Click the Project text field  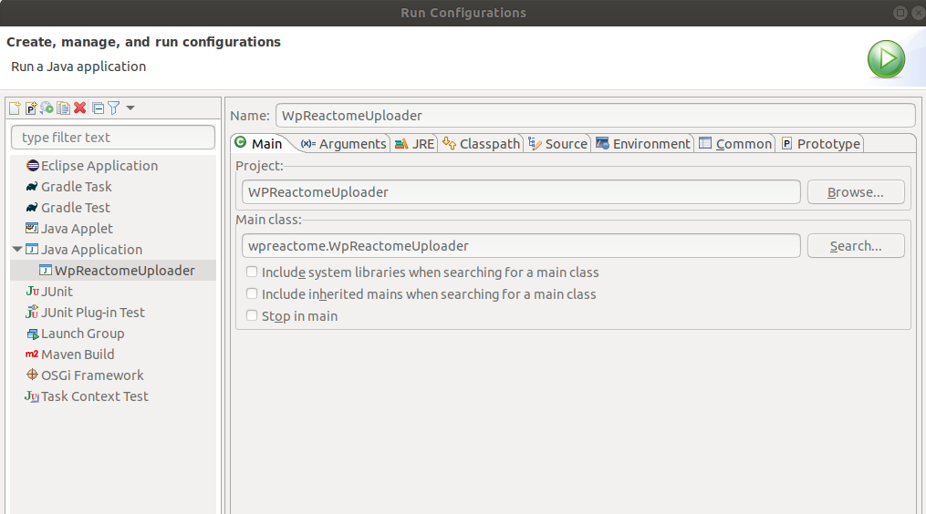[x=521, y=191]
